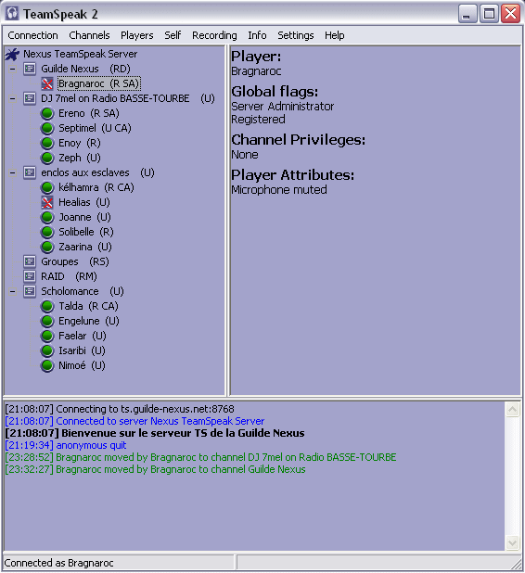Select player Nimoé in the Scholomance channel
This screenshot has height=573, width=525.
(x=82, y=365)
